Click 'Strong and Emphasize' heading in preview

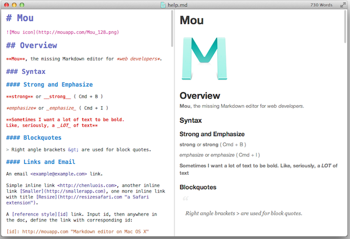tap(212, 134)
